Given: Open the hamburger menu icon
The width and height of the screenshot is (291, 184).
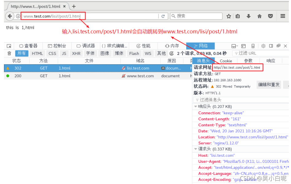Looking at the screenshot, I should tap(283, 16).
